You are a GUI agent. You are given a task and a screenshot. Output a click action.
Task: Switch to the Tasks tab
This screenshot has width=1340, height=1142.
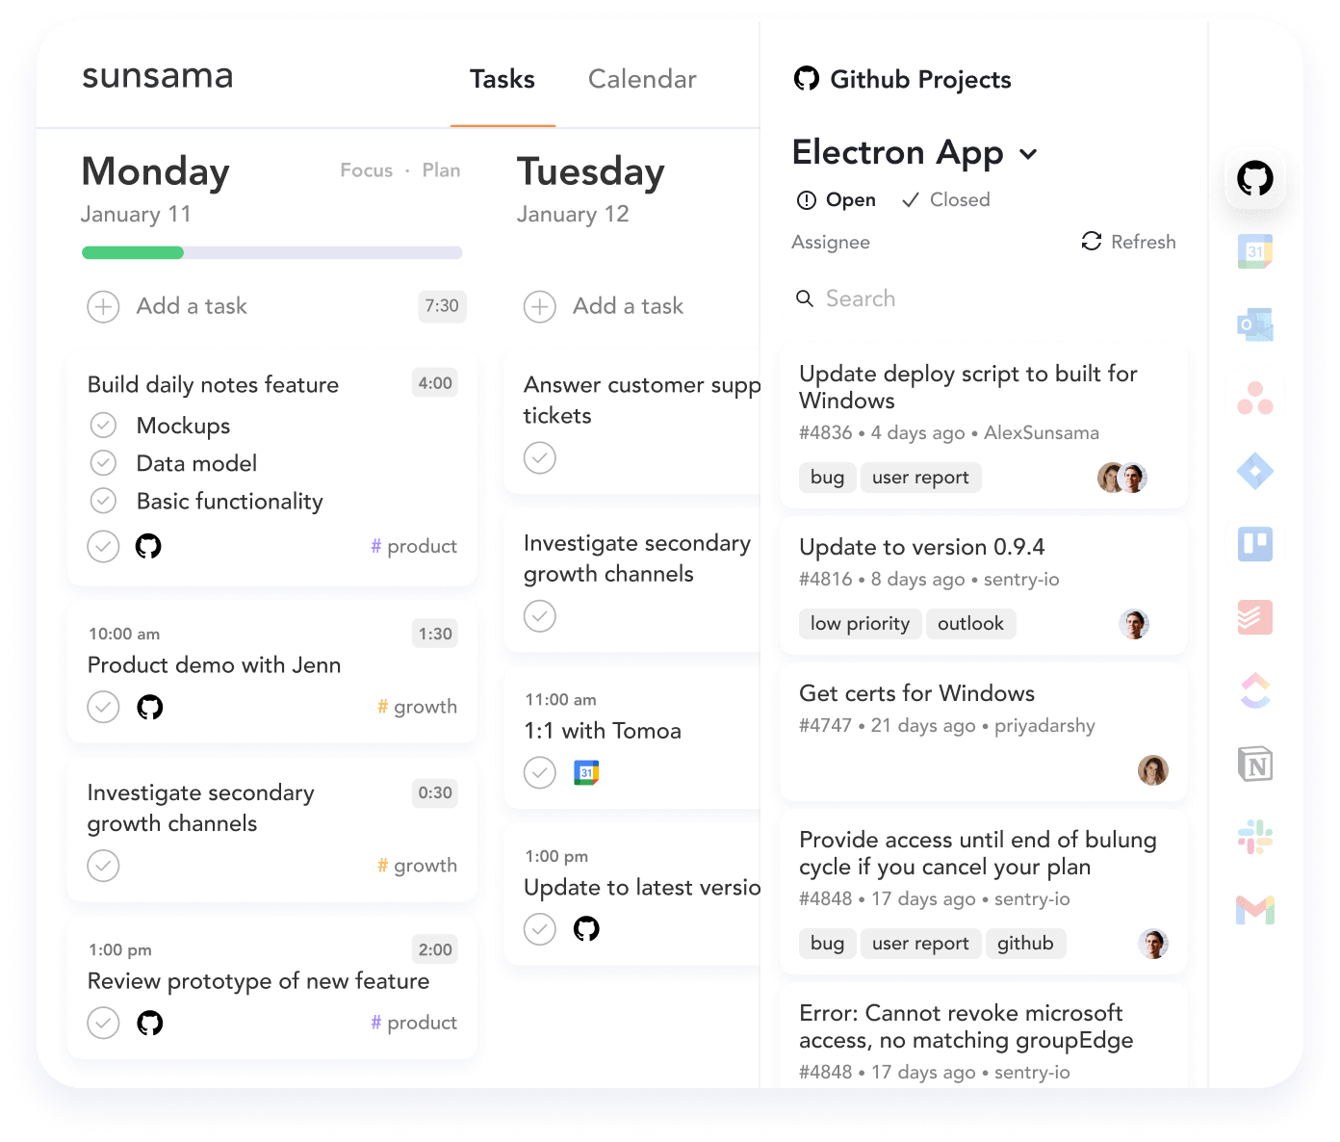pos(502,79)
